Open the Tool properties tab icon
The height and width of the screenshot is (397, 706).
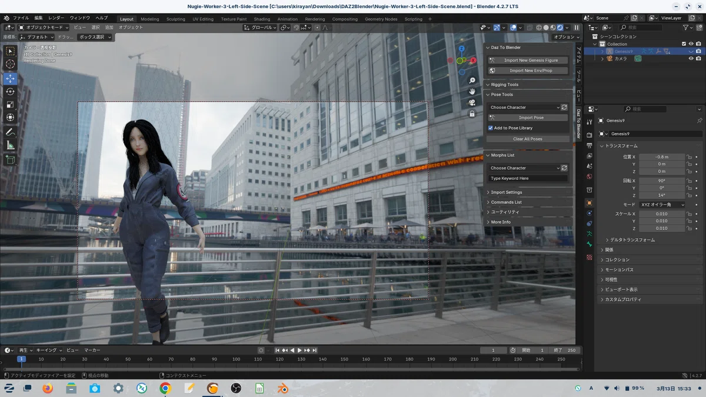[x=589, y=122]
